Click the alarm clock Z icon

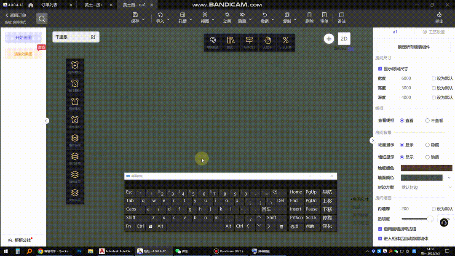pos(75,120)
